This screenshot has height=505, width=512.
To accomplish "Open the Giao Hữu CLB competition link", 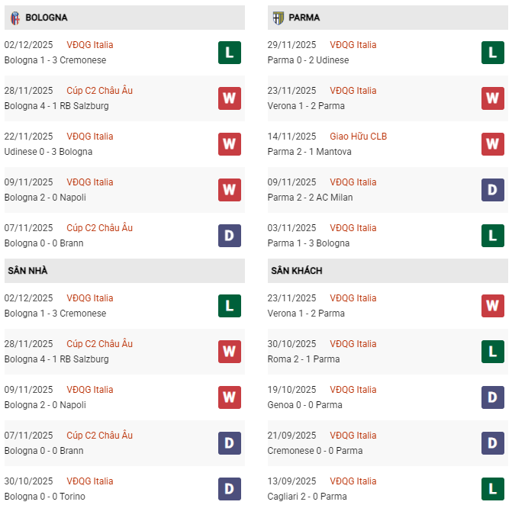I will (358, 137).
